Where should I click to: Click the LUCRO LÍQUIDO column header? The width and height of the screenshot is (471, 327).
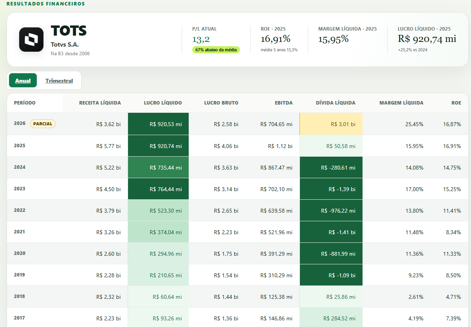pyautogui.click(x=163, y=103)
